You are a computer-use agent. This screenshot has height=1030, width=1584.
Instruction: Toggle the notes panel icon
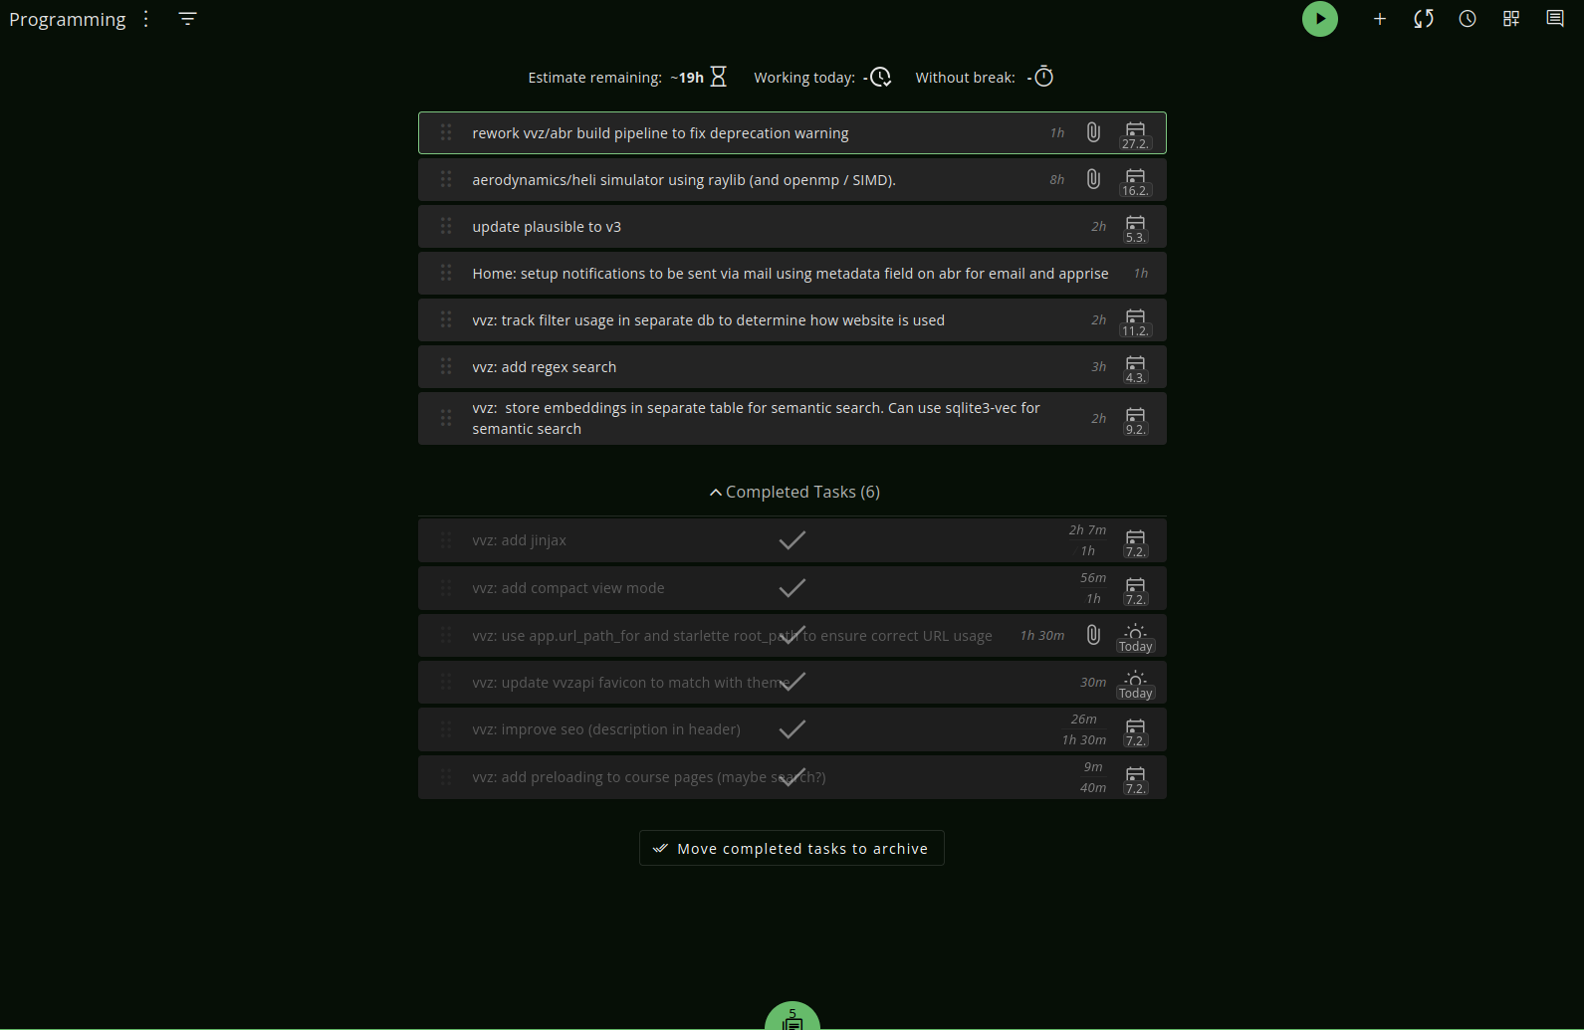pyautogui.click(x=1554, y=19)
